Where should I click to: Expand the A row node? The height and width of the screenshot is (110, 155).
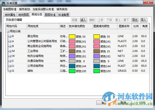10,42
